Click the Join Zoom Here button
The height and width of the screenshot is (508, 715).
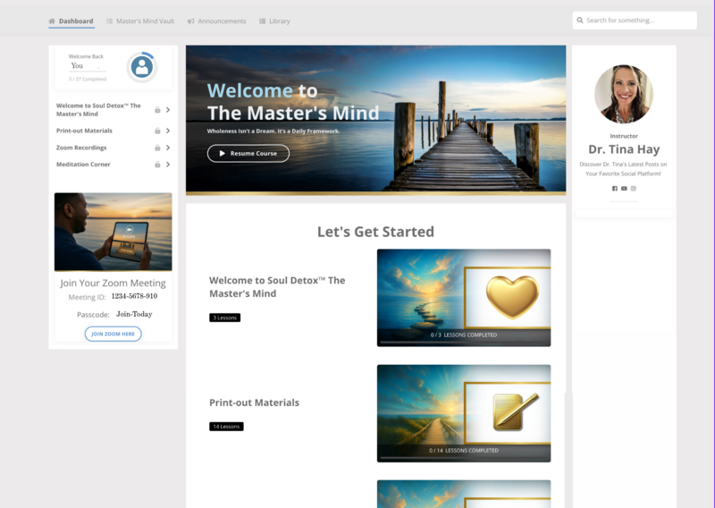(114, 334)
